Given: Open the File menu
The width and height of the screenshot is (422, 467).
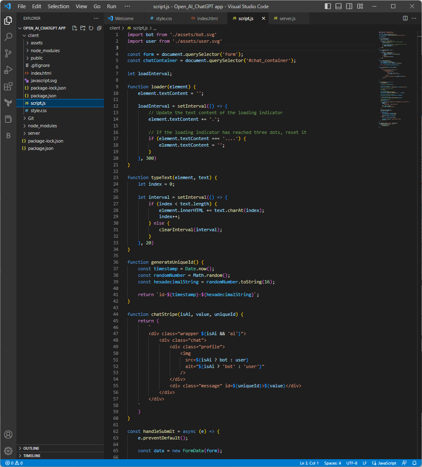Looking at the screenshot, I should (x=22, y=6).
